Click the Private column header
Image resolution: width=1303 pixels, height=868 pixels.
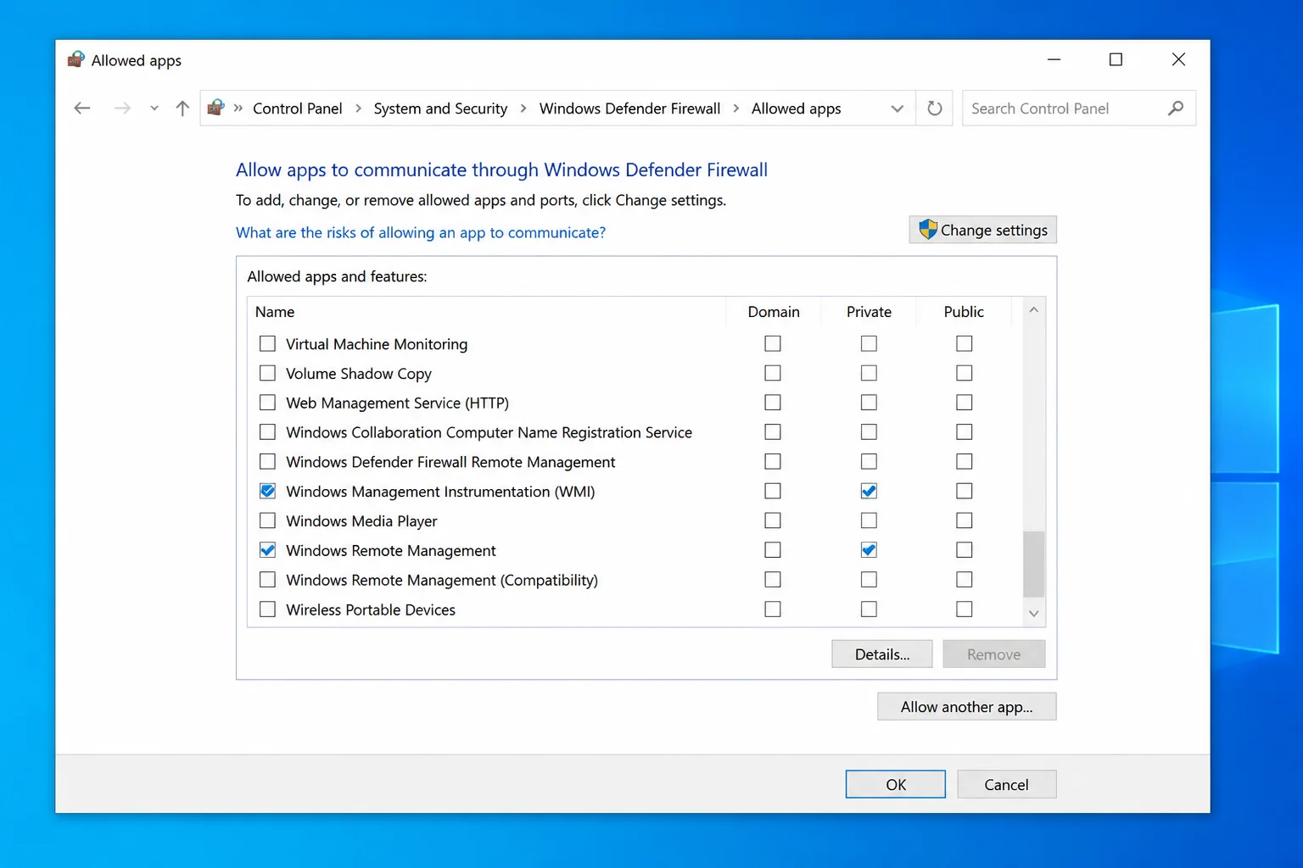pyautogui.click(x=869, y=312)
